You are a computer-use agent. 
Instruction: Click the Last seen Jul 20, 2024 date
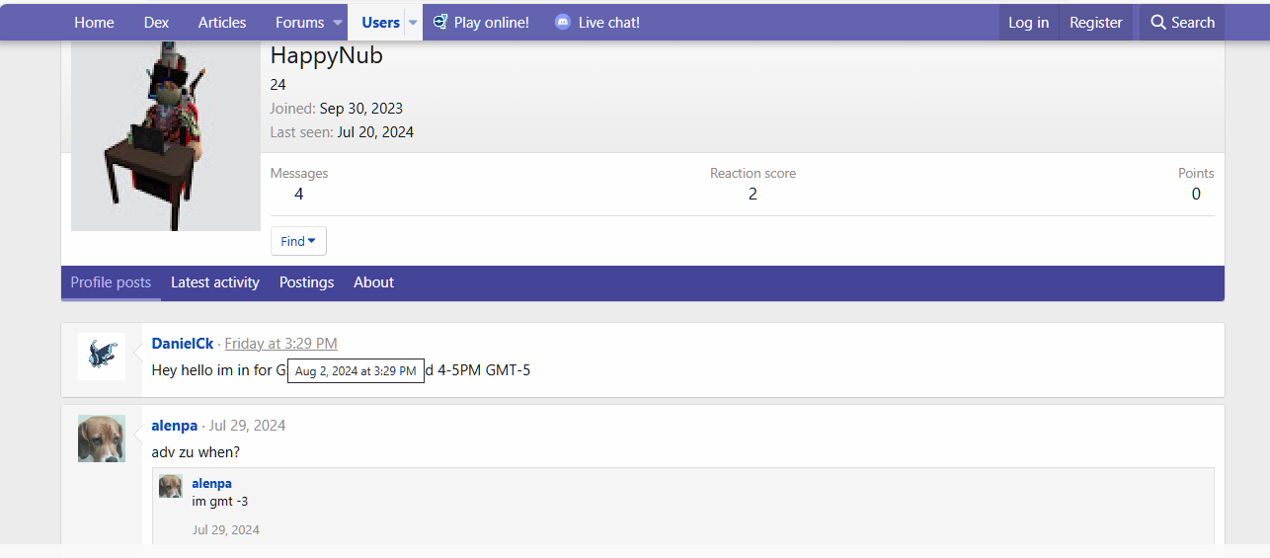[x=375, y=132]
